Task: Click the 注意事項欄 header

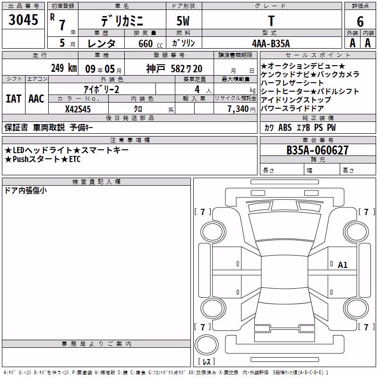Action: (129, 140)
